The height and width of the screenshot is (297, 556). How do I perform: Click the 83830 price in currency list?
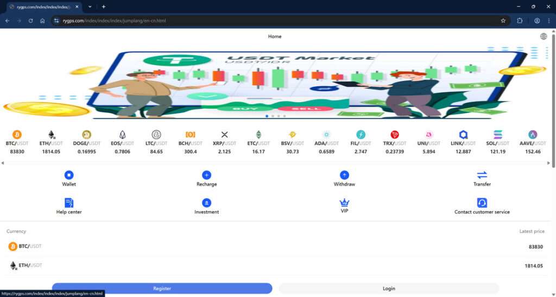tap(535, 247)
